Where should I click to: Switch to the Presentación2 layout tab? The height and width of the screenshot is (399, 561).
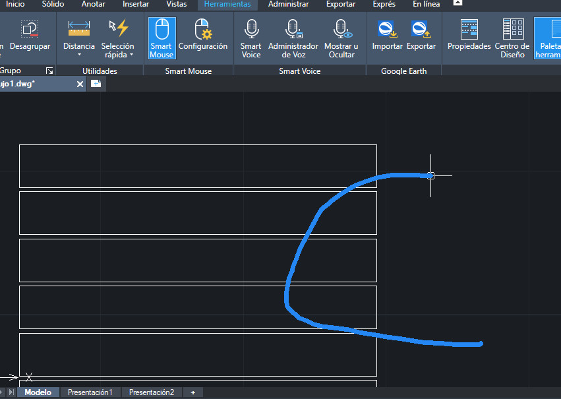coord(152,392)
